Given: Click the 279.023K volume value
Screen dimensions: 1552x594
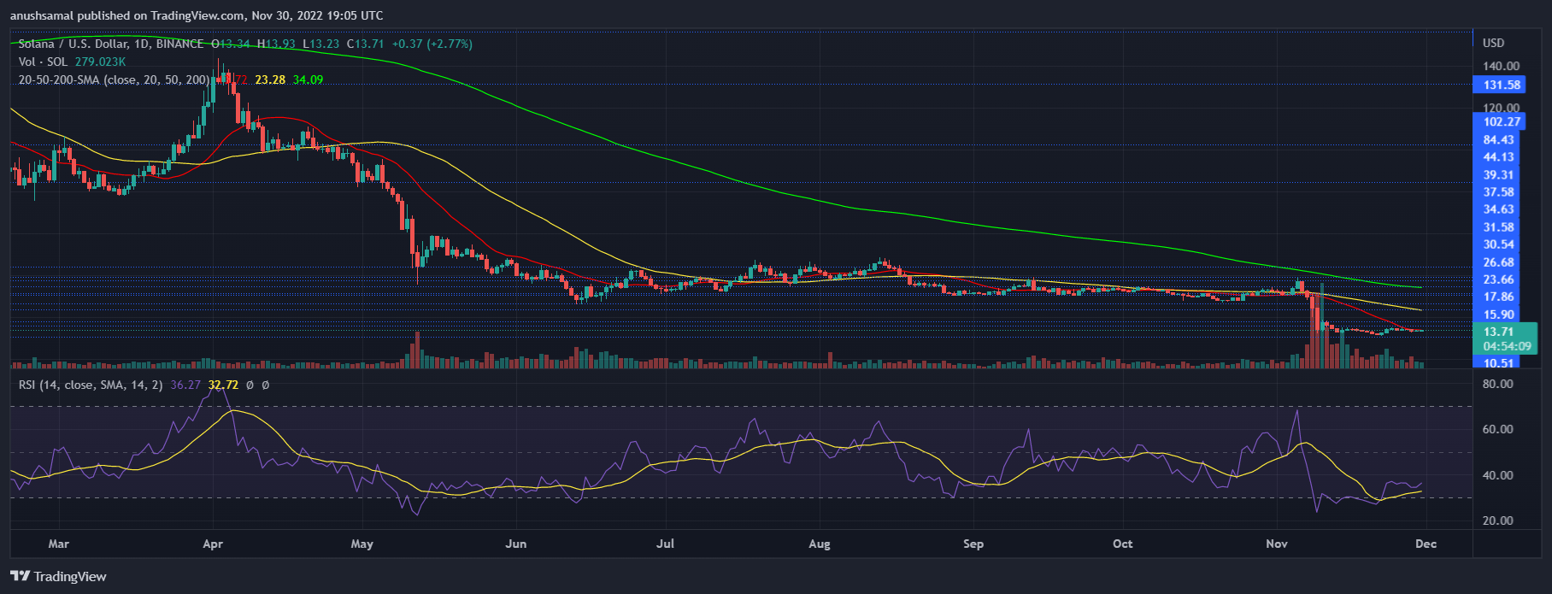Looking at the screenshot, I should 100,62.
